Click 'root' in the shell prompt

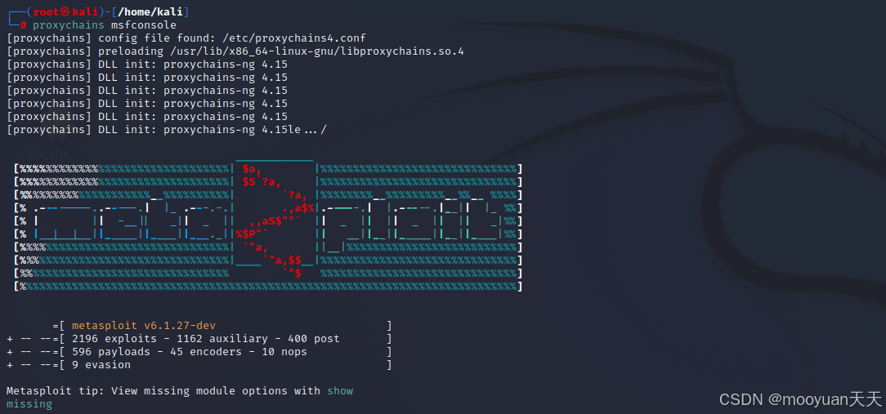pyautogui.click(x=47, y=12)
